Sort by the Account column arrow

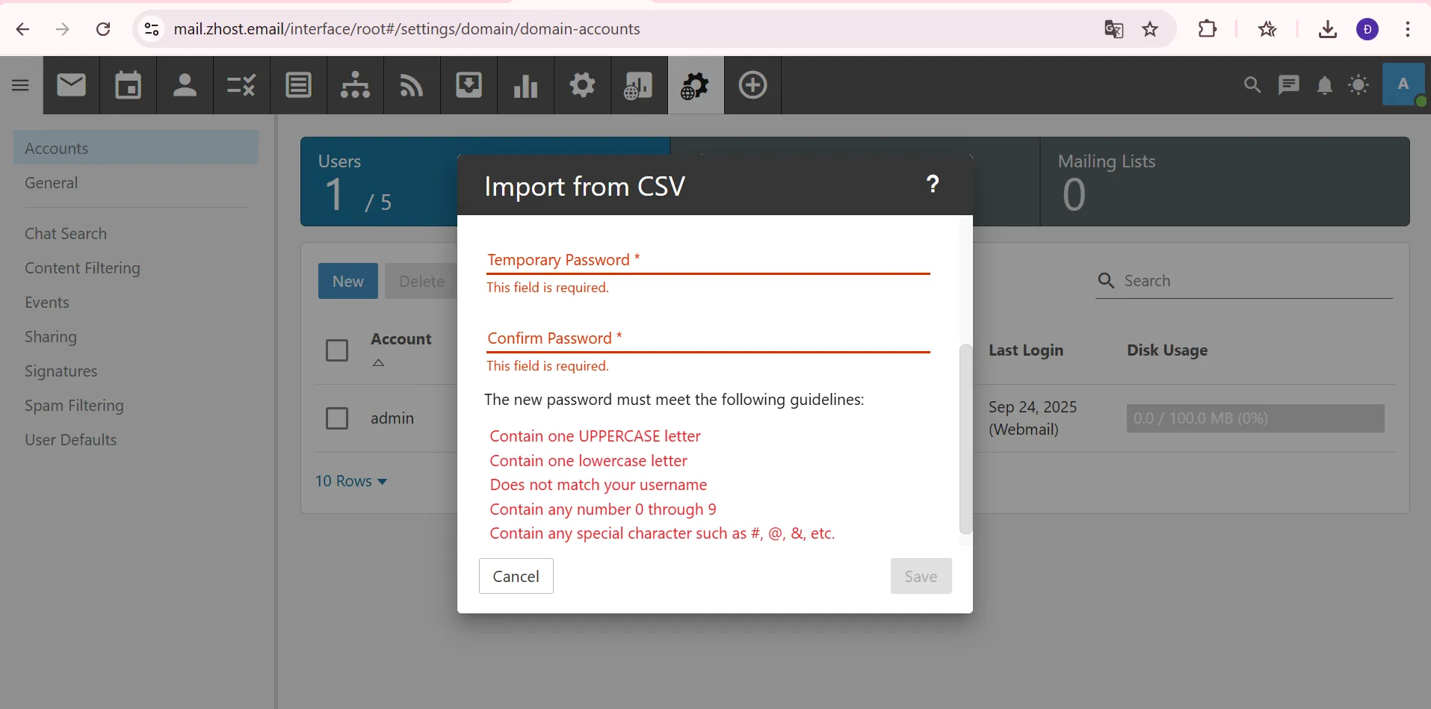click(x=379, y=363)
